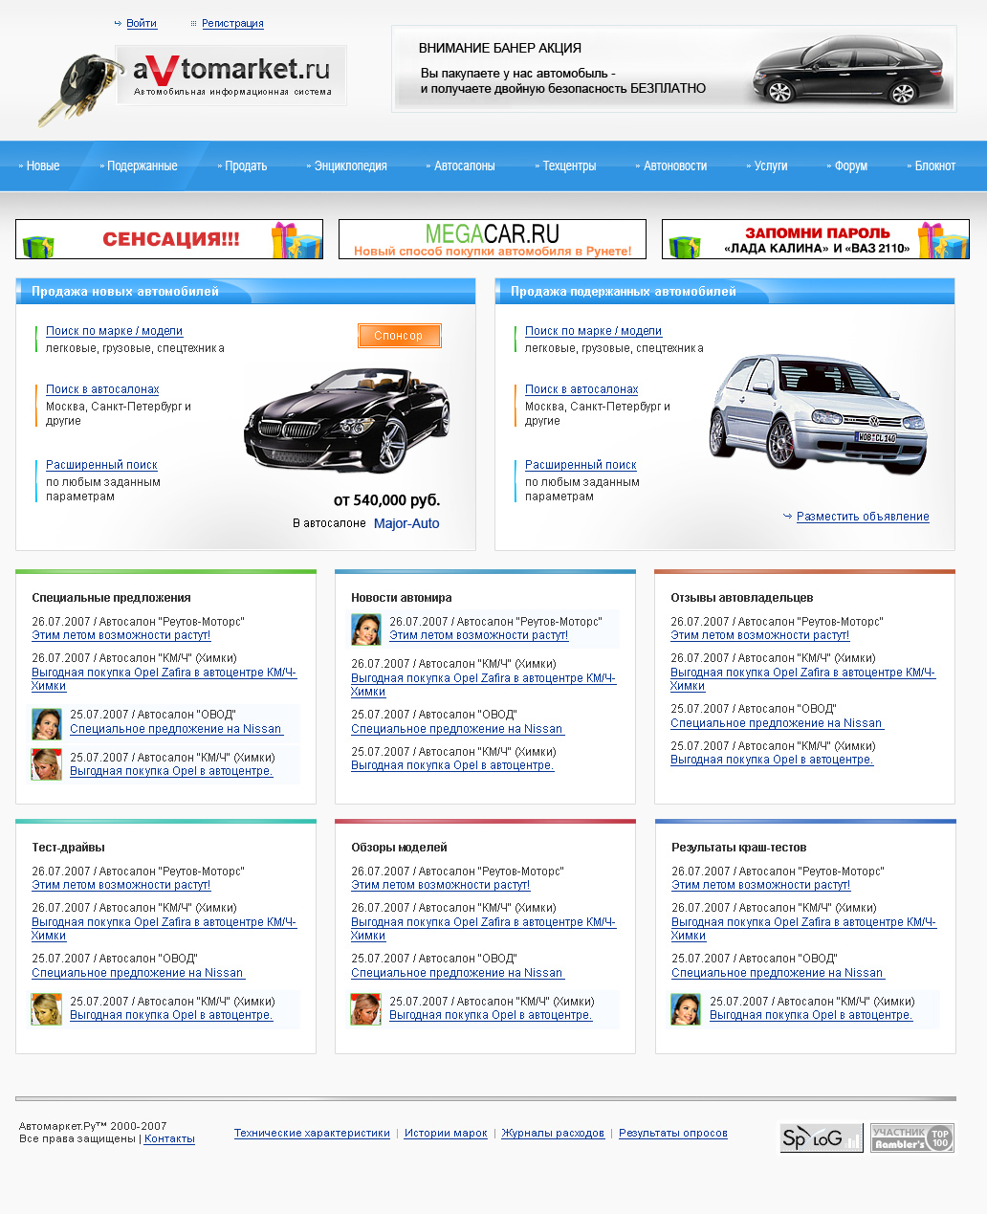Viewport: 987px width, 1214px height.
Task: Open the ЗАПОМНИ ПАРОЛЬ Лада Калина banner
Action: [x=816, y=239]
